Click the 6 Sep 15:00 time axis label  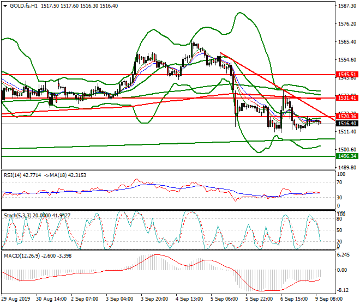coord(294,299)
